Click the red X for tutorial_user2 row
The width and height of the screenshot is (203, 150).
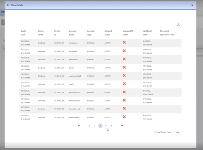[x=124, y=108]
